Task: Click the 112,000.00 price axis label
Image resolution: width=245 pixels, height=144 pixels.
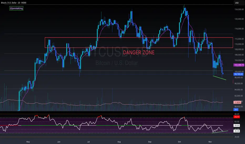Action: pyautogui.click(x=239, y=39)
